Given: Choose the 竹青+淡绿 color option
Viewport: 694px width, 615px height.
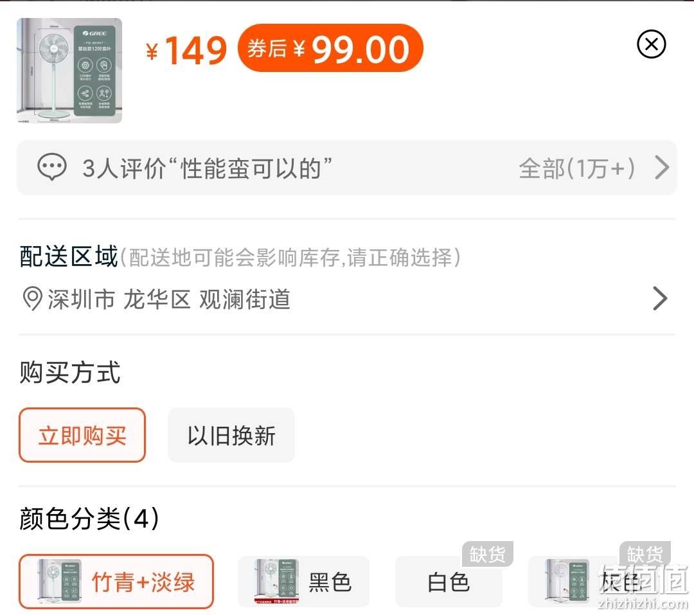Looking at the screenshot, I should (x=116, y=582).
